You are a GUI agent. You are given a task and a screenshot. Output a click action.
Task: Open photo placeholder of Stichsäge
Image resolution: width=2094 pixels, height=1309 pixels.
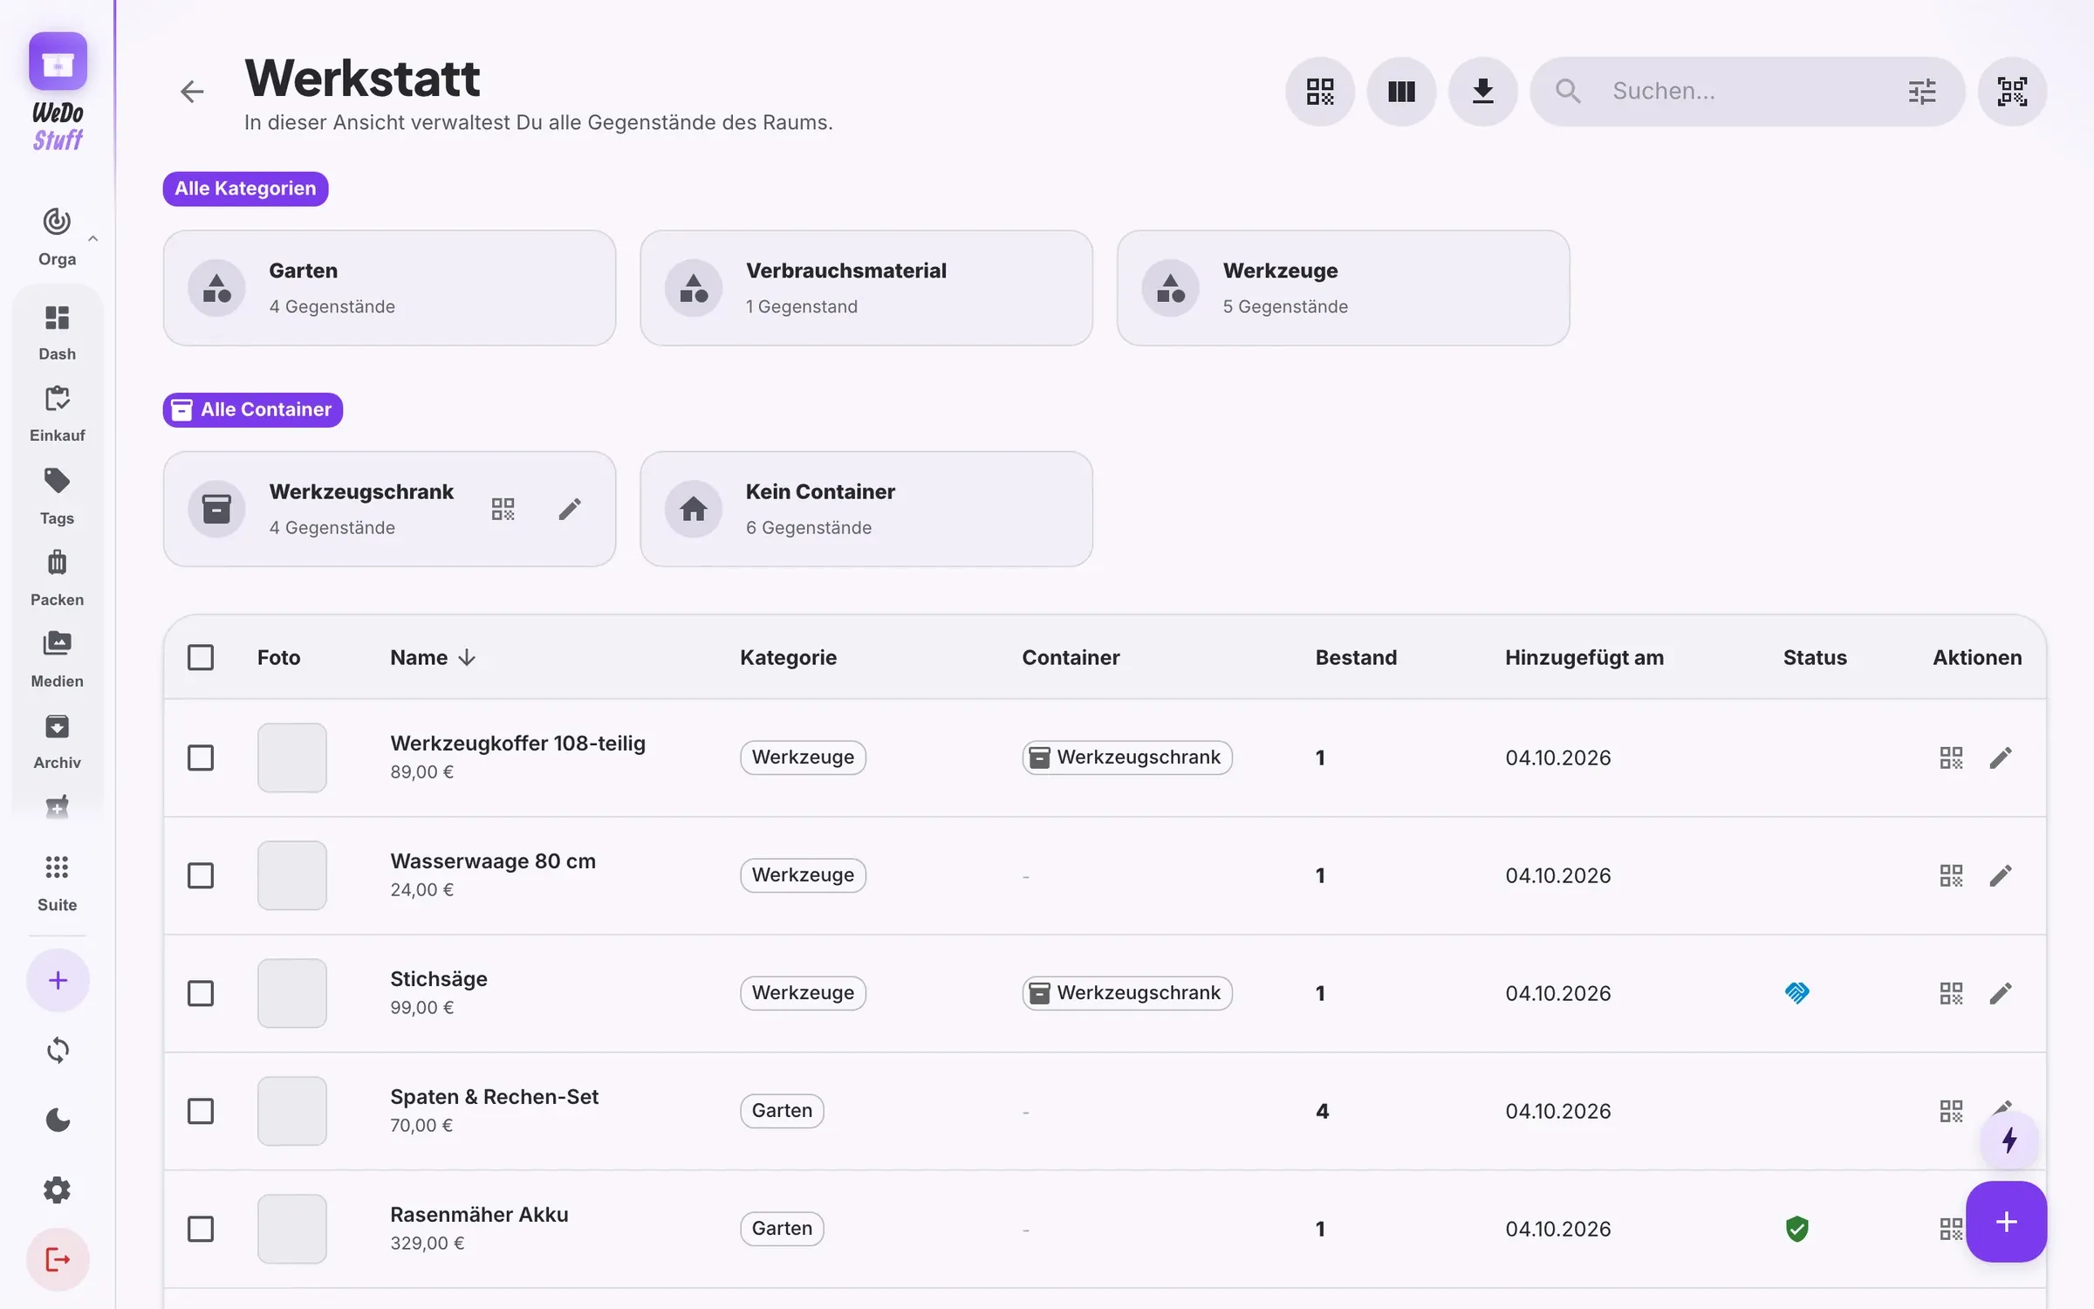[x=292, y=993]
